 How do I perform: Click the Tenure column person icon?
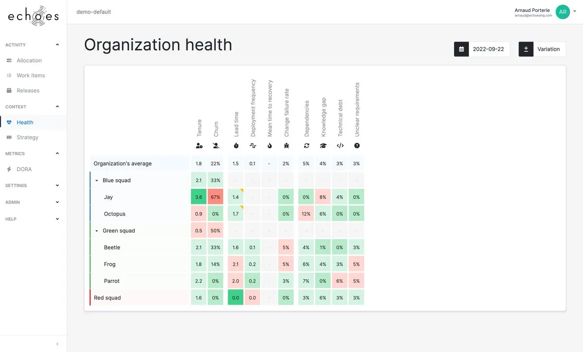tap(199, 146)
